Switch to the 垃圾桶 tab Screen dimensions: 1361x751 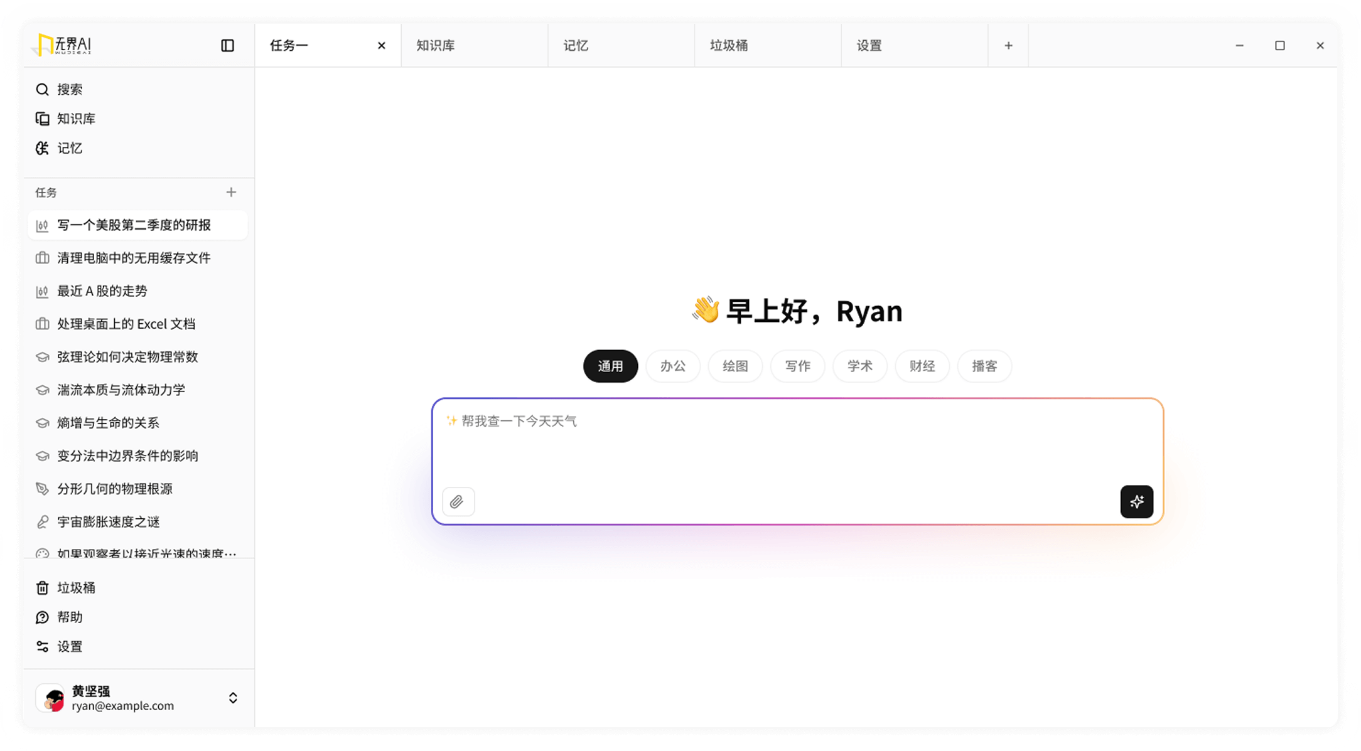767,45
